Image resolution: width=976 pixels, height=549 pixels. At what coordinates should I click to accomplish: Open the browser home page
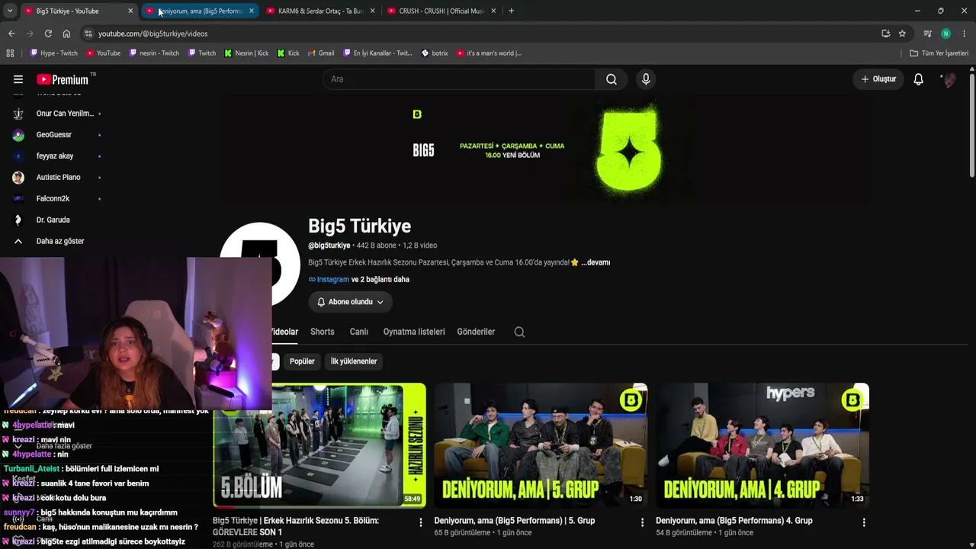(x=66, y=34)
